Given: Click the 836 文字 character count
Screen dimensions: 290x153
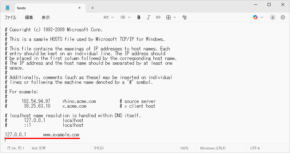Looking at the screenshot, I should click(x=39, y=148).
